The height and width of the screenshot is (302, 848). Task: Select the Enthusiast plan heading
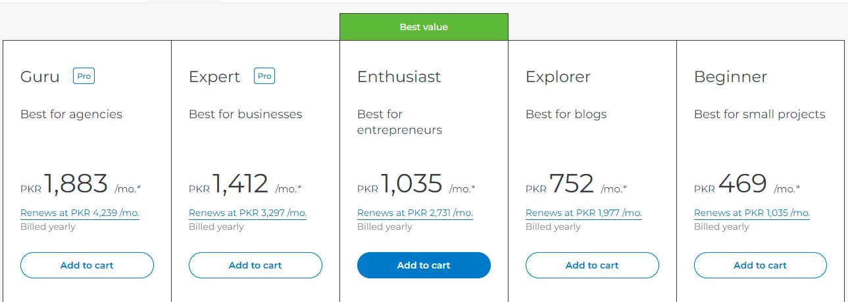(x=399, y=77)
